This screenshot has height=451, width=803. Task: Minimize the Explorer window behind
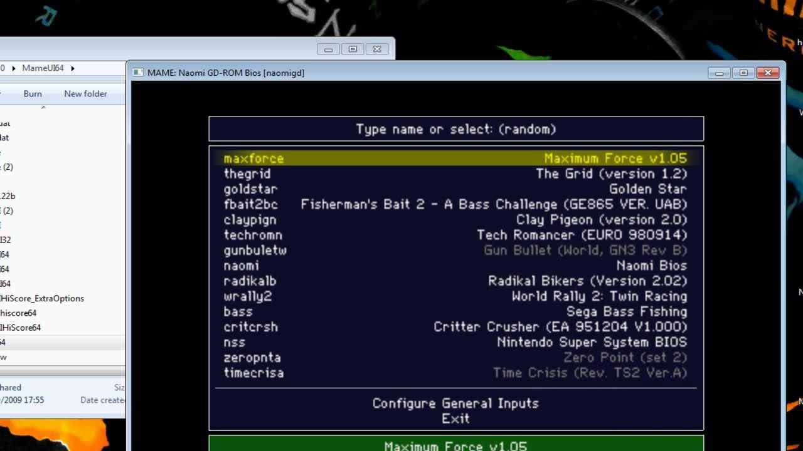point(328,49)
